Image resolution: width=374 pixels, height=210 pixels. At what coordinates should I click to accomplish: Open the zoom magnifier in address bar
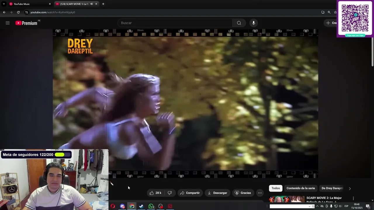[329, 12]
